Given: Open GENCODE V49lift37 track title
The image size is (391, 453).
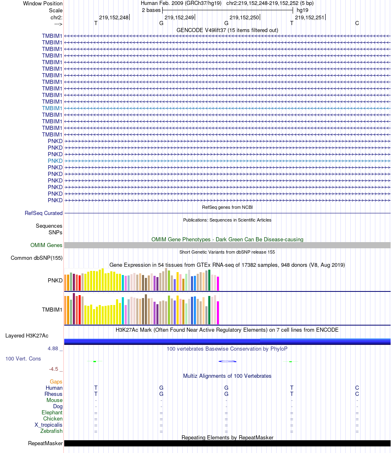Looking at the screenshot, I should point(227,30).
